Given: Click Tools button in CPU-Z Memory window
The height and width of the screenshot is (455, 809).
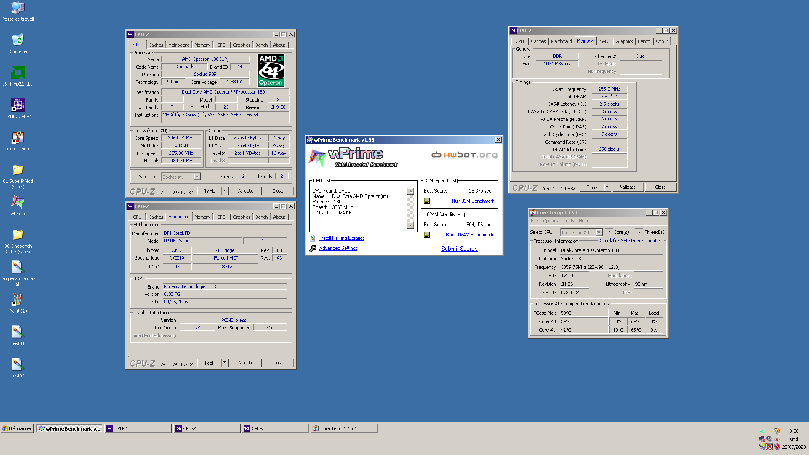Looking at the screenshot, I should [592, 187].
